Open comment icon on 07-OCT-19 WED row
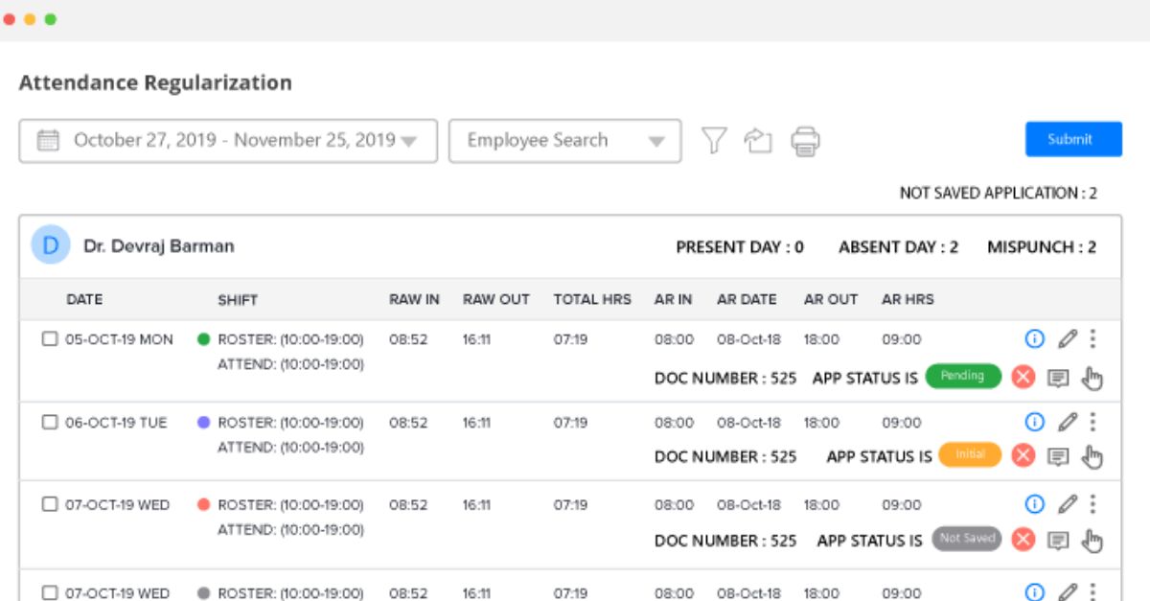The image size is (1150, 601). pyautogui.click(x=1057, y=542)
